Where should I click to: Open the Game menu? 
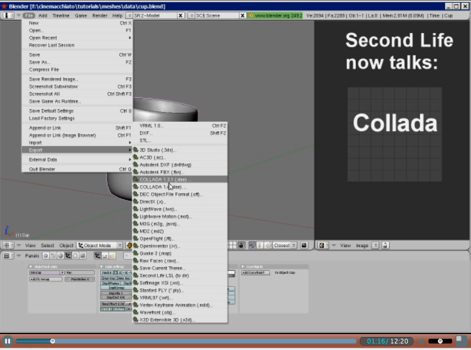pyautogui.click(x=80, y=15)
